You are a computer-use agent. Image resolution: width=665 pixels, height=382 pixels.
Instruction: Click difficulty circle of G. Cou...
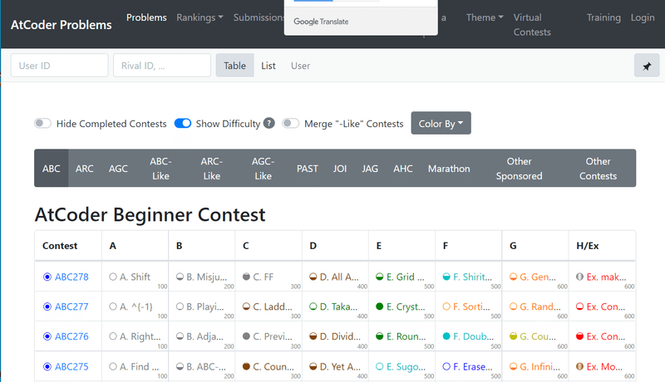[x=513, y=335]
